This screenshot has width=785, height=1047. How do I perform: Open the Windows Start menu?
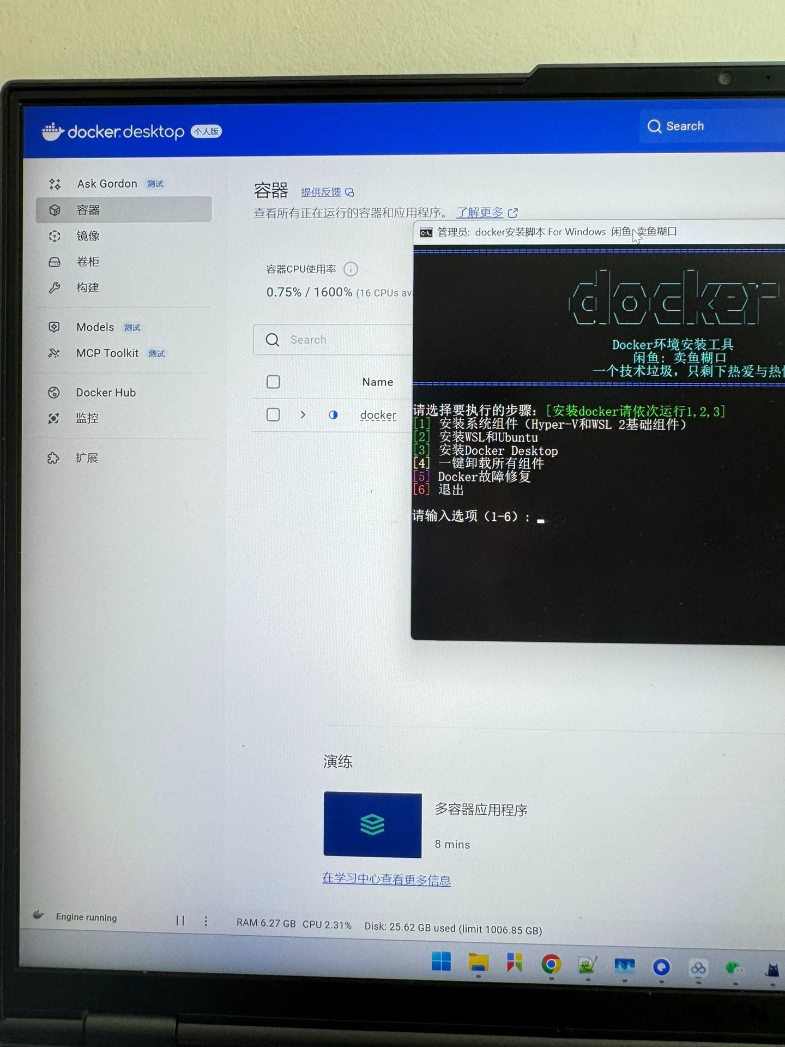pyautogui.click(x=441, y=961)
